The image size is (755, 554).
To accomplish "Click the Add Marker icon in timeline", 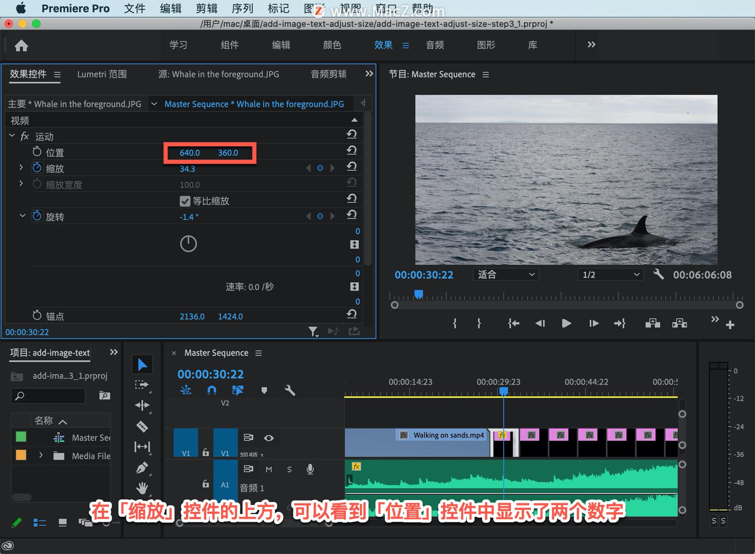I will point(264,390).
